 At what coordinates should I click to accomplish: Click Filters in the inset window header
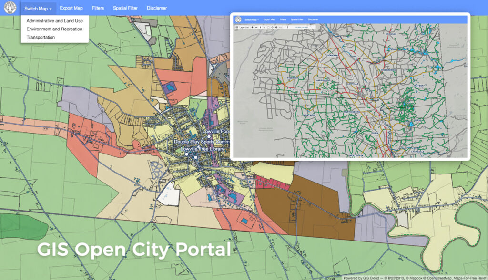tap(283, 19)
